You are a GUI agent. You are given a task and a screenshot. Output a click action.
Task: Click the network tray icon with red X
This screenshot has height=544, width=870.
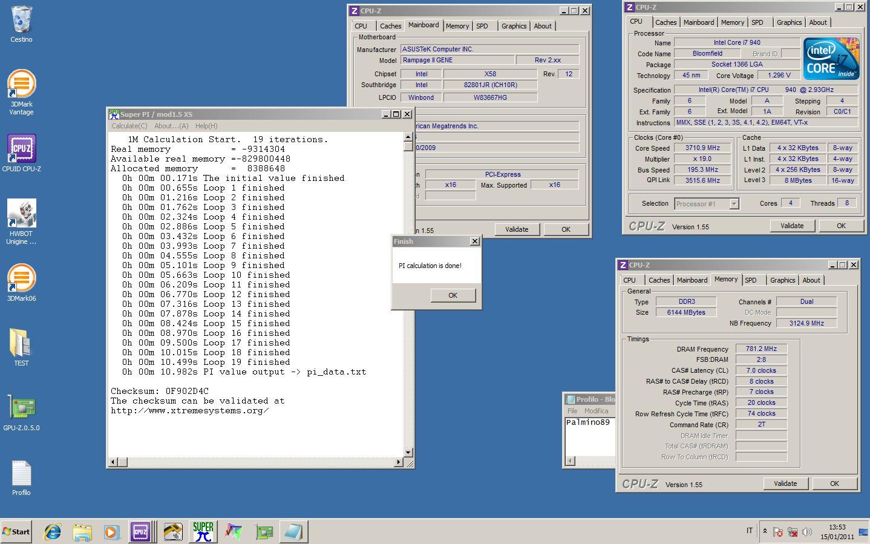point(792,532)
